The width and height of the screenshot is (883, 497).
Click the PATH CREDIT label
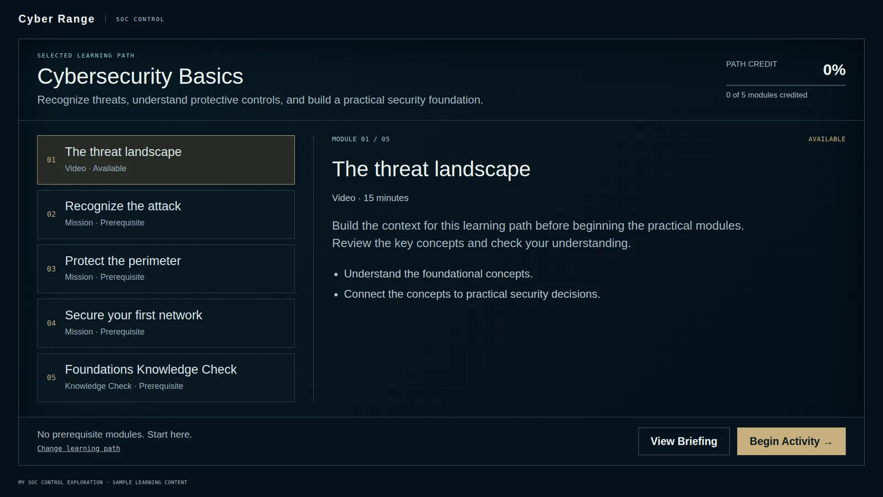751,64
